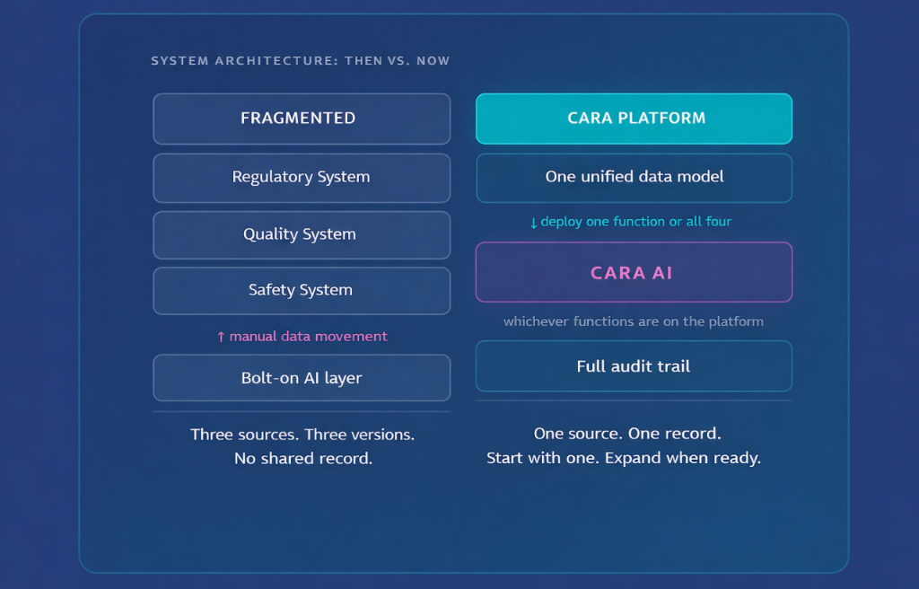Click 'Three sources. Three versions.' text

click(302, 435)
